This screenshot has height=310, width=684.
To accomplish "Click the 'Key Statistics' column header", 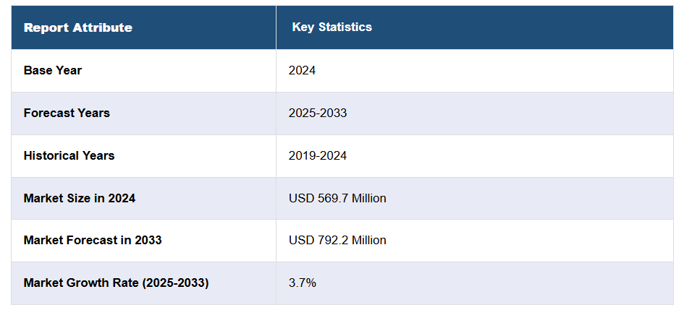I will tap(332, 27).
